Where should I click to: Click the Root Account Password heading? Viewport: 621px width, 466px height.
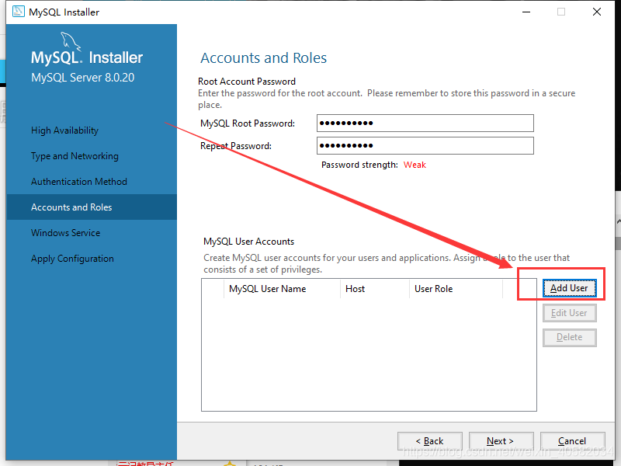[x=247, y=82]
